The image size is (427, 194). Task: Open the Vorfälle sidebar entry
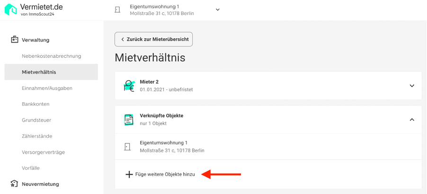(31, 168)
